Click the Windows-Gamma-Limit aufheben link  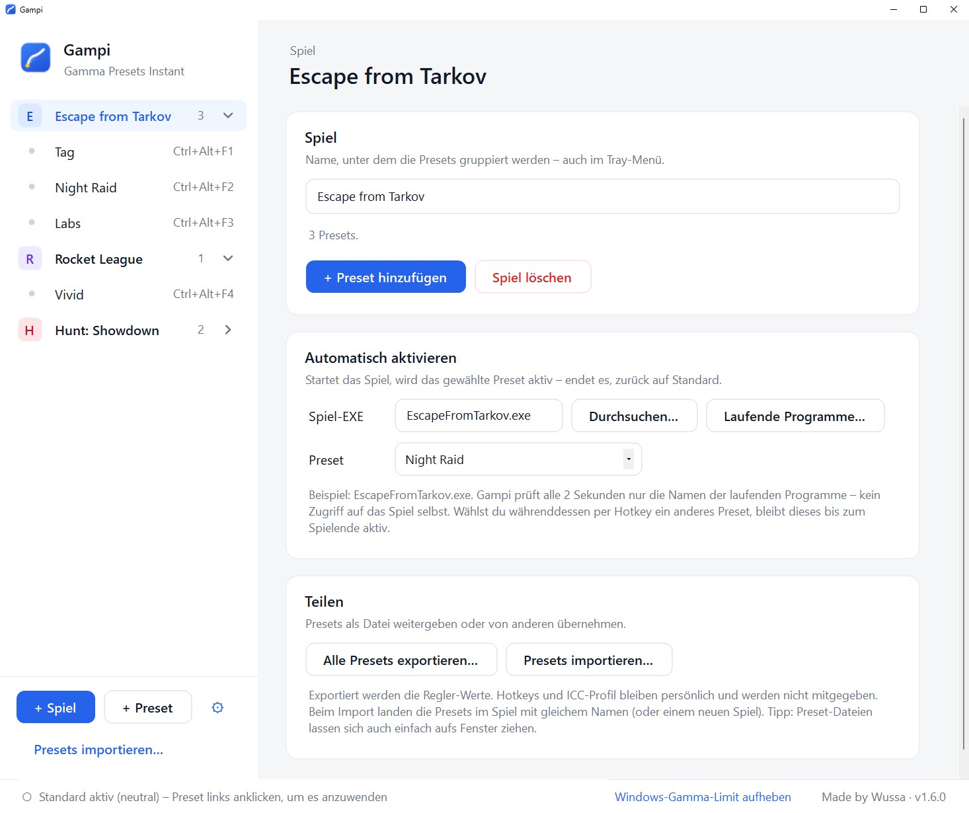[703, 797]
